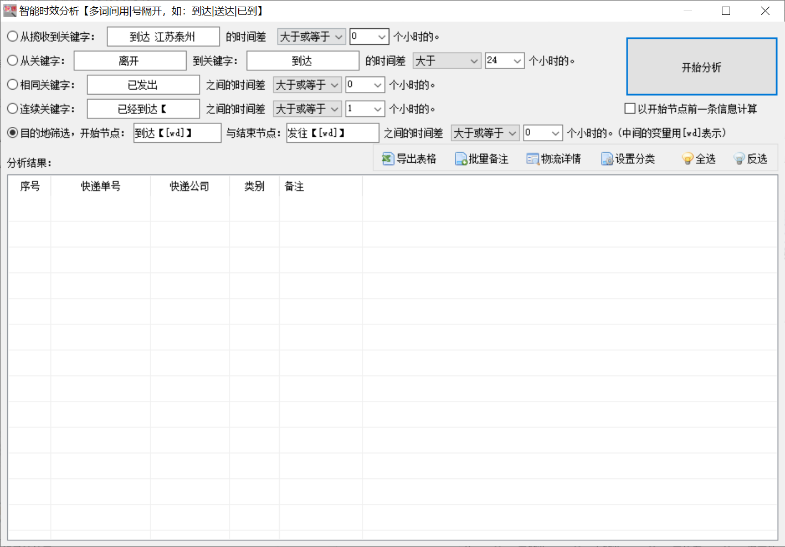Click the 备注 column header
This screenshot has width=785, height=547.
click(x=321, y=187)
